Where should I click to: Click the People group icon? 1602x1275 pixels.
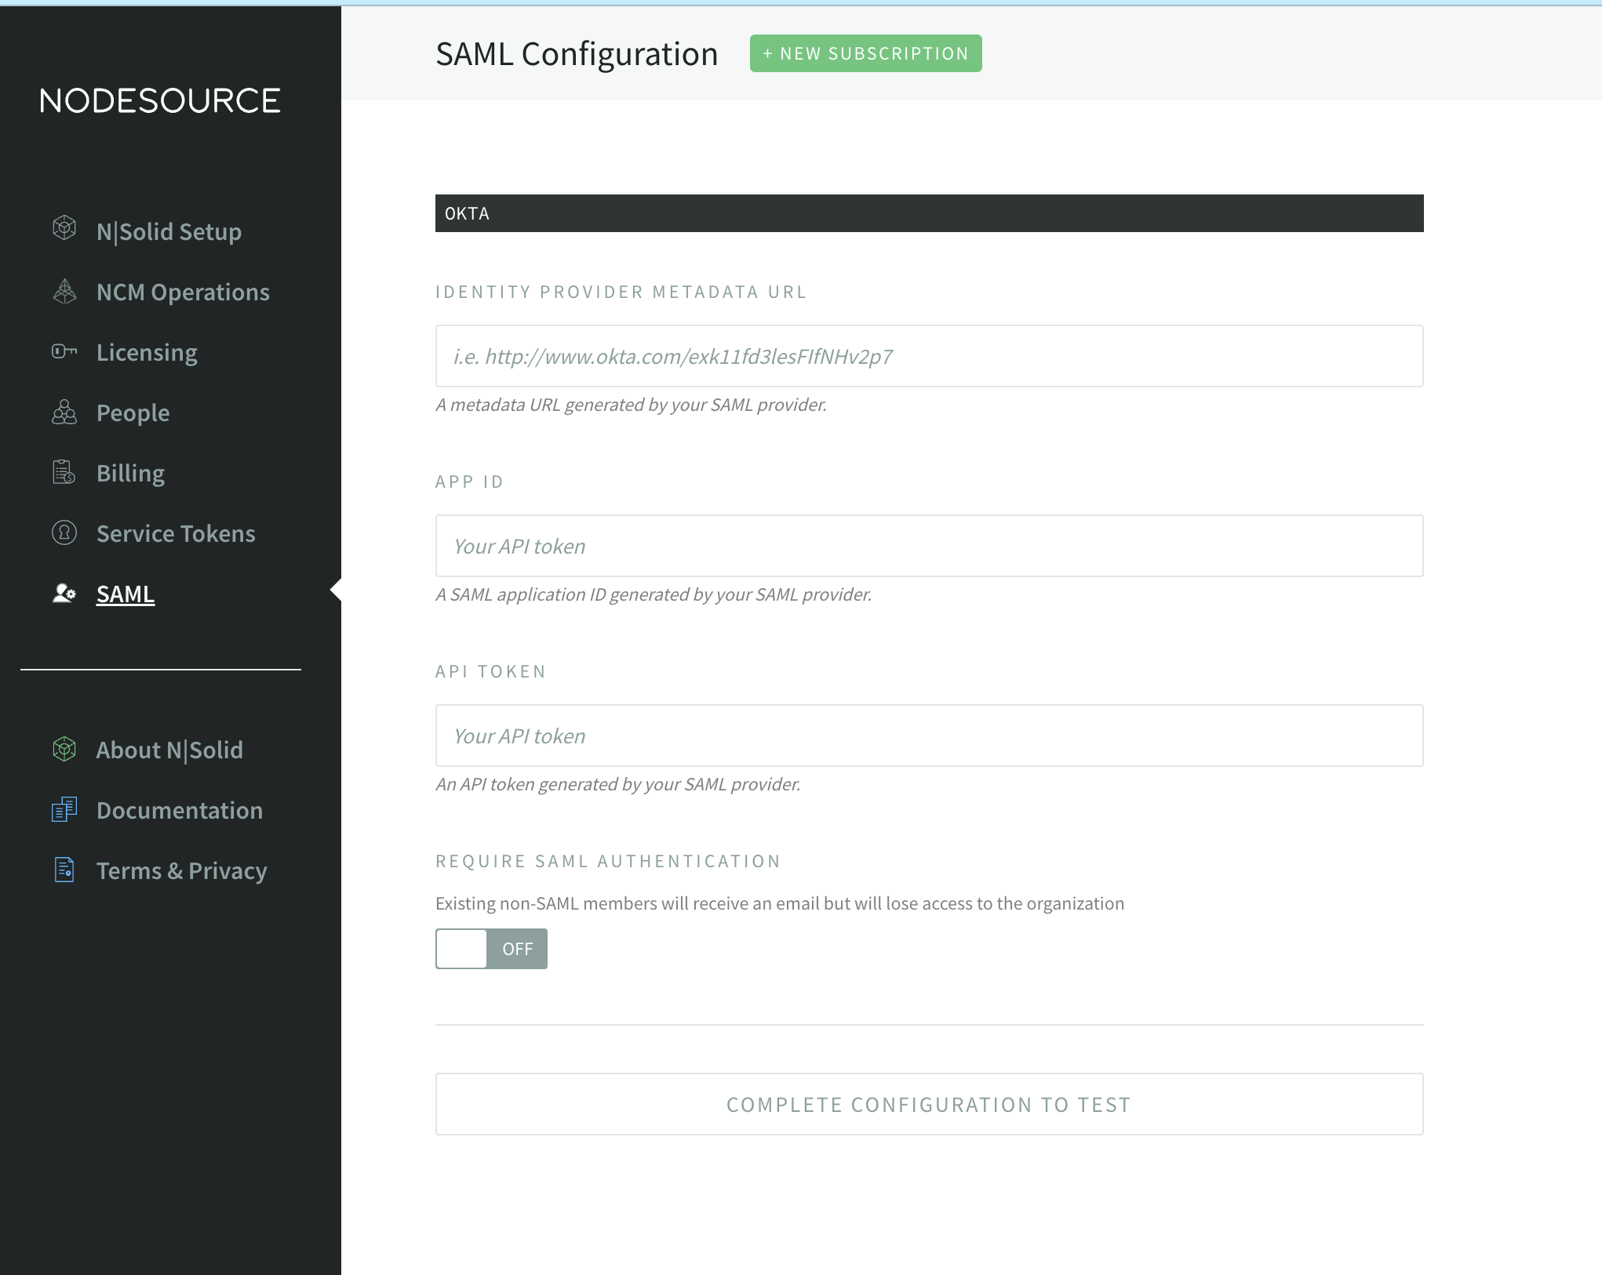(64, 412)
